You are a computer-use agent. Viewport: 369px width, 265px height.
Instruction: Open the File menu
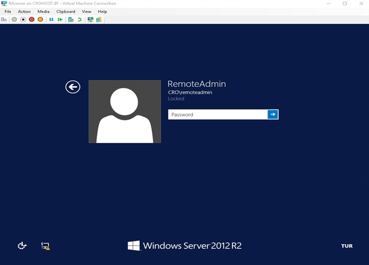(8, 12)
